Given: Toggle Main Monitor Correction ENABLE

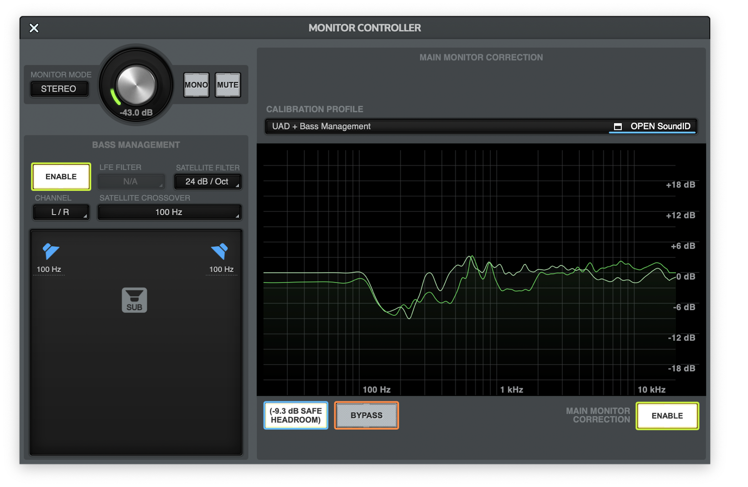Looking at the screenshot, I should coord(667,416).
